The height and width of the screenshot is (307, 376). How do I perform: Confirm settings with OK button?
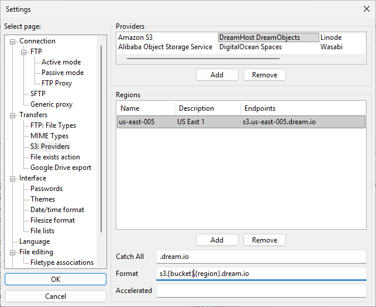(x=56, y=279)
